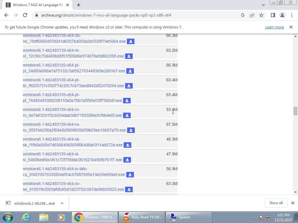Viewport: 298px width, 223px height.
Task: Open the sr-latn-cs x64 language pack link
Action: coord(74,171)
